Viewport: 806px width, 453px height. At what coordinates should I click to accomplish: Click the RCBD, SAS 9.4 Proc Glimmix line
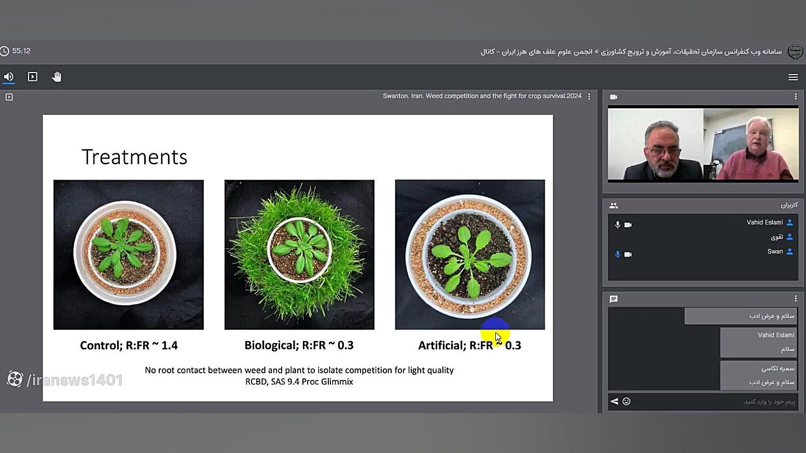[299, 381]
